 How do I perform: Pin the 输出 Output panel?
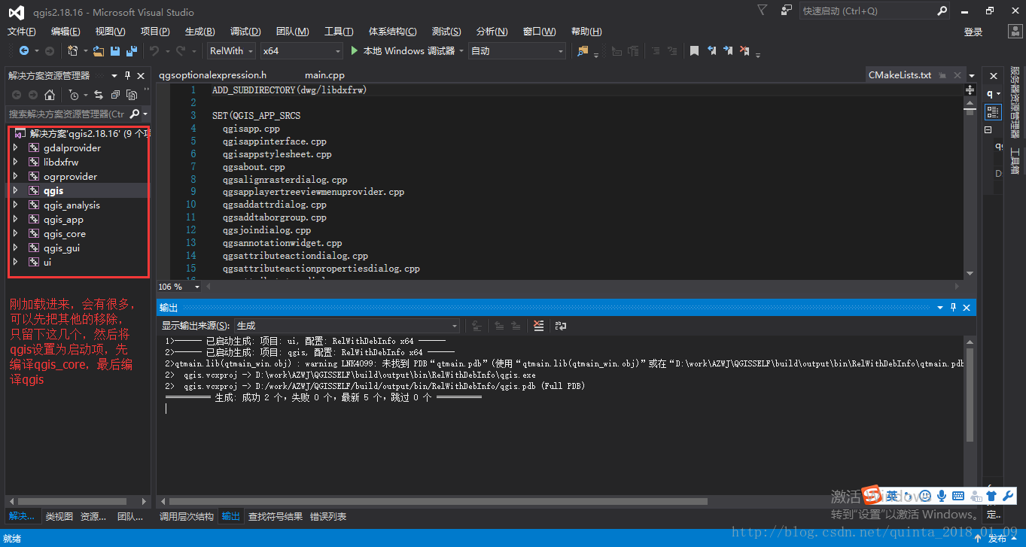(x=953, y=308)
